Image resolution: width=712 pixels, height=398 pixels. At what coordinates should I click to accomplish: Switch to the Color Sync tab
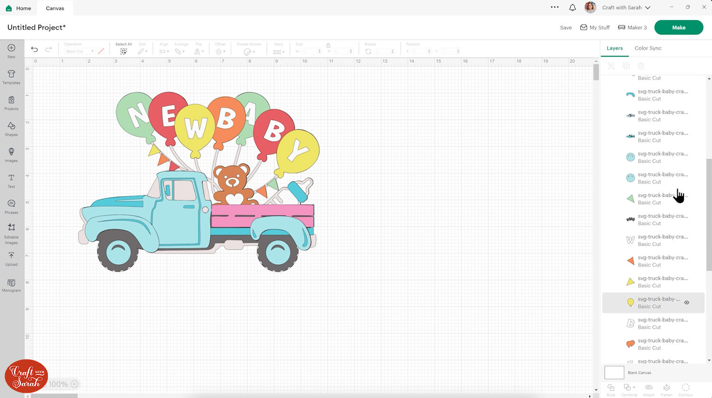[x=648, y=48]
